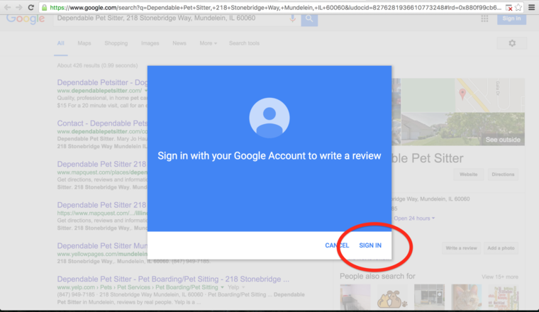Image resolution: width=539 pixels, height=312 pixels.
Task: Click SIGN IN in the dialog
Action: click(369, 245)
